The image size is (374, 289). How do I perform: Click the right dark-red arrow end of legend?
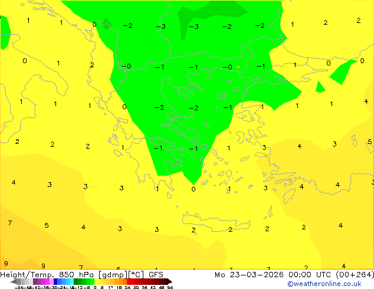(170, 281)
